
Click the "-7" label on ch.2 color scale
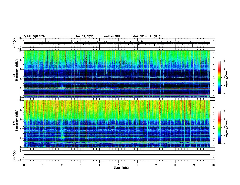coord(224,144)
